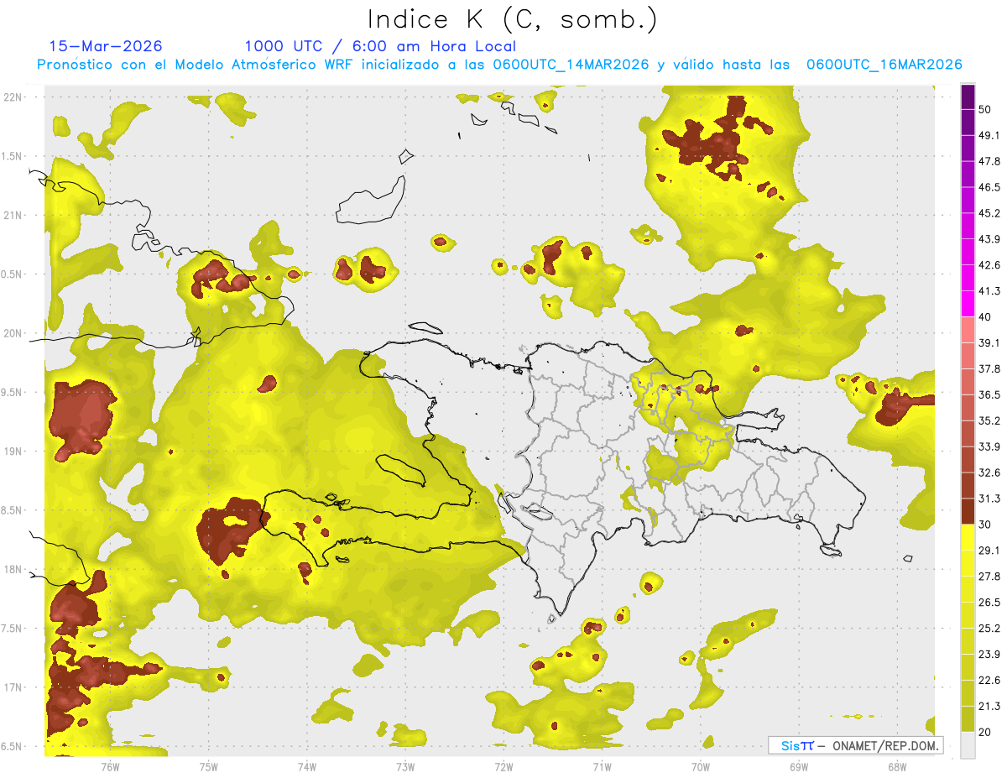Click the "30" color scale value
The width and height of the screenshot is (1007, 778).
click(x=987, y=525)
